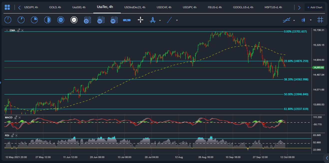The height and width of the screenshot is (163, 329).
Task: Expand the line tool dropdown arrow
Action: click(x=177, y=20)
